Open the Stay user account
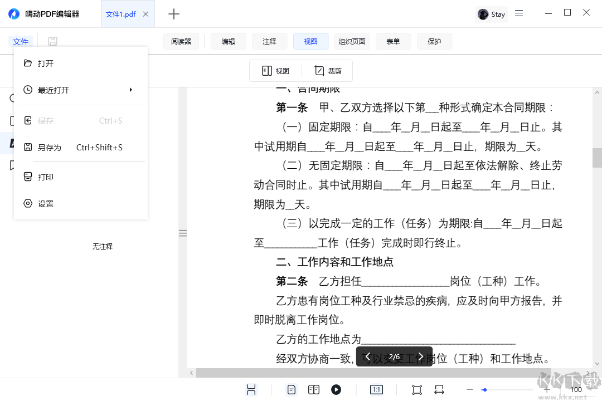Image resolution: width=602 pixels, height=401 pixels. pos(492,14)
